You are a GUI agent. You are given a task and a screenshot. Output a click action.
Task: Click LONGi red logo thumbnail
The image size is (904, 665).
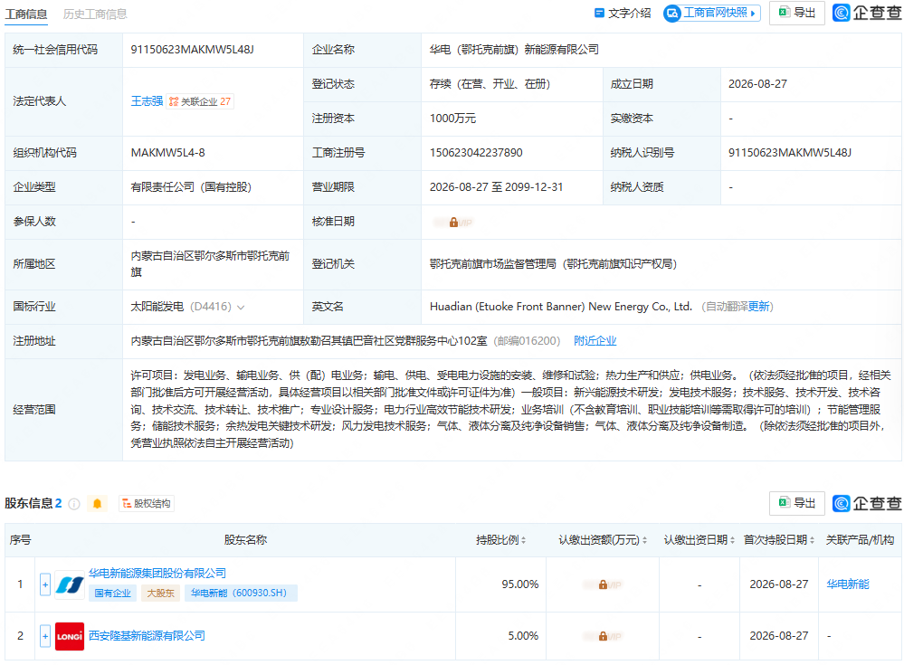(69, 636)
